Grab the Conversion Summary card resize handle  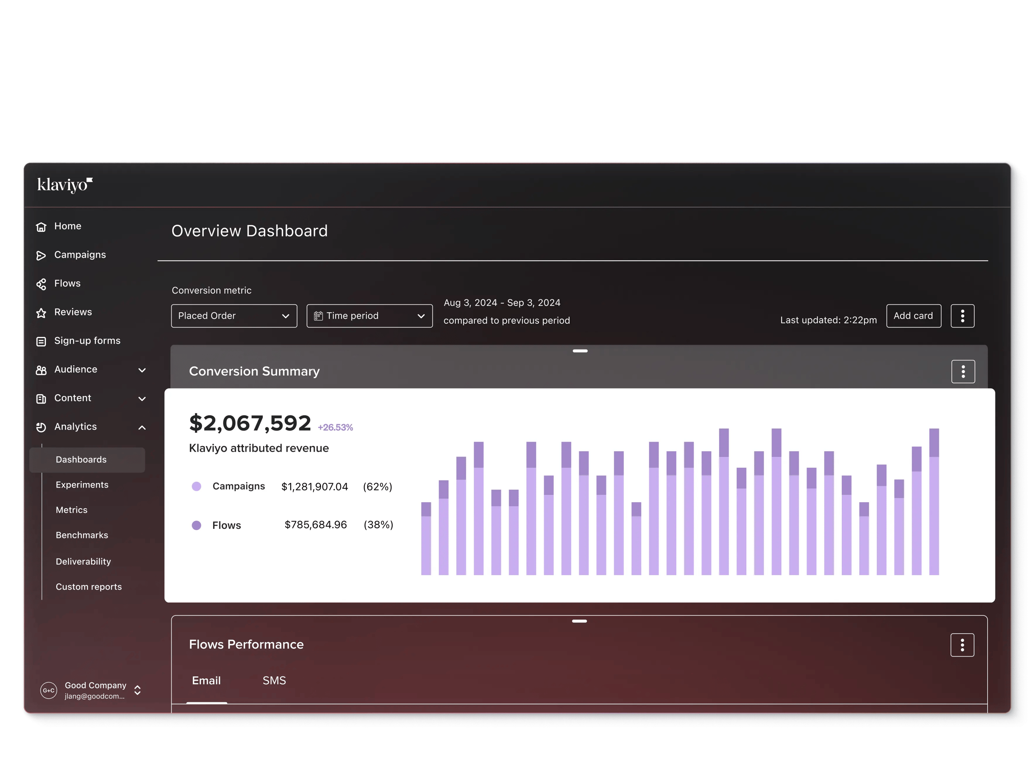point(580,351)
